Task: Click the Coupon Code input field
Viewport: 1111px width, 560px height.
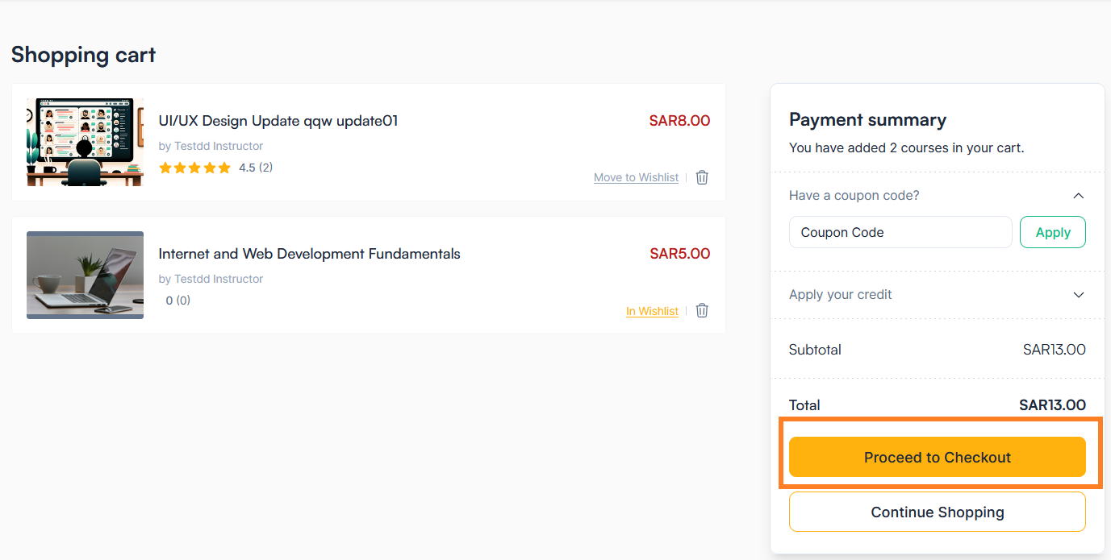Action: (x=900, y=232)
